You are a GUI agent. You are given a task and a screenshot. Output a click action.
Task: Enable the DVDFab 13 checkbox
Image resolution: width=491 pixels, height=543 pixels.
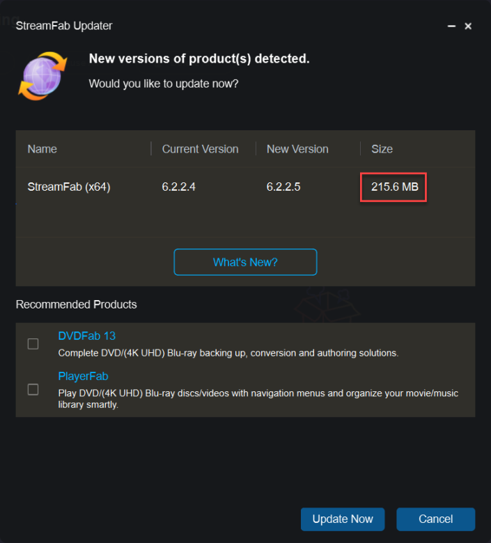pos(33,344)
